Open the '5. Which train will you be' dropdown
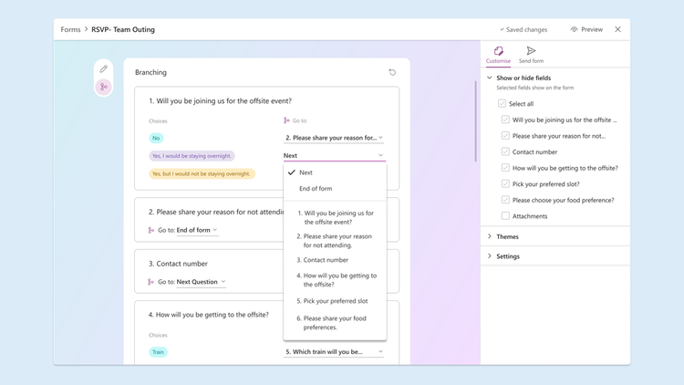Screen dimensions: 684x385 [334, 352]
